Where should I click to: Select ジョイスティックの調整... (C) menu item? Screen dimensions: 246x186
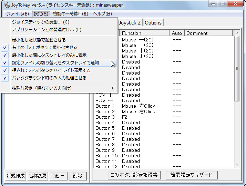pyautogui.click(x=59, y=22)
